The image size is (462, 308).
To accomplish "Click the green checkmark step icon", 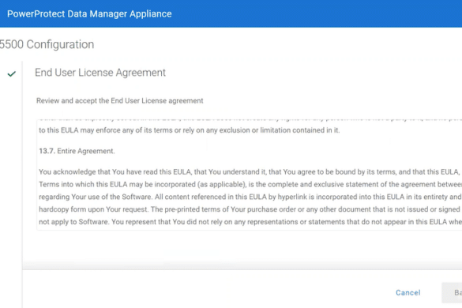I will [x=12, y=73].
